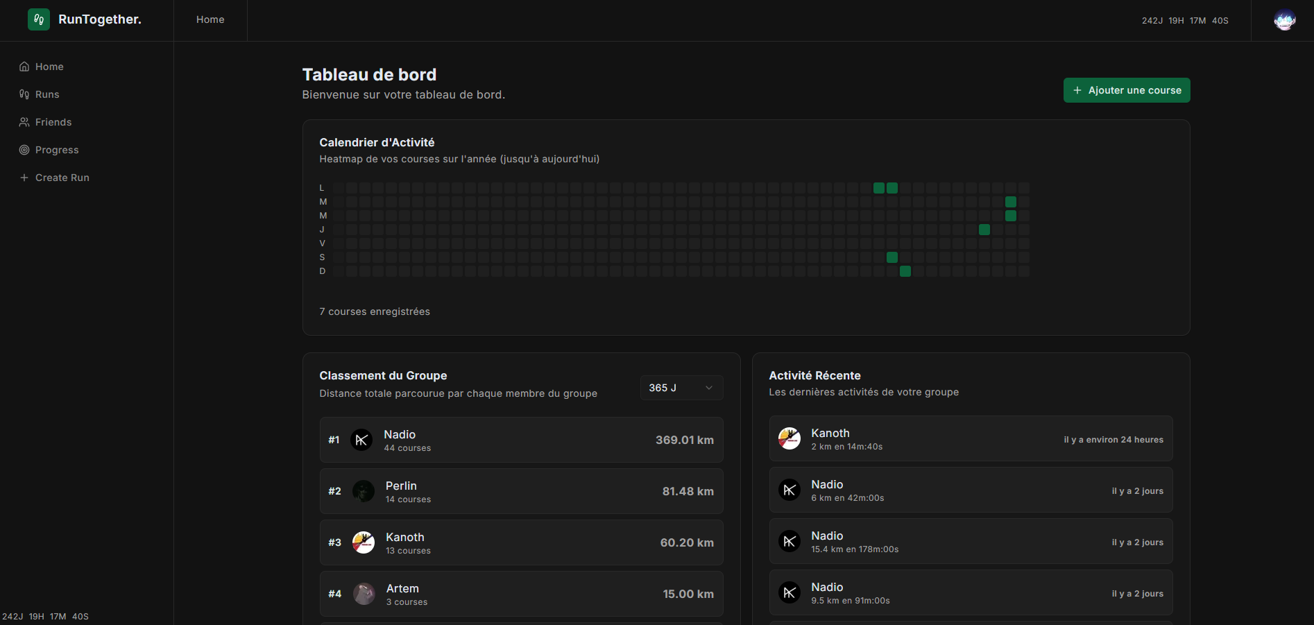Open Home via the sidebar house icon

(x=24, y=67)
